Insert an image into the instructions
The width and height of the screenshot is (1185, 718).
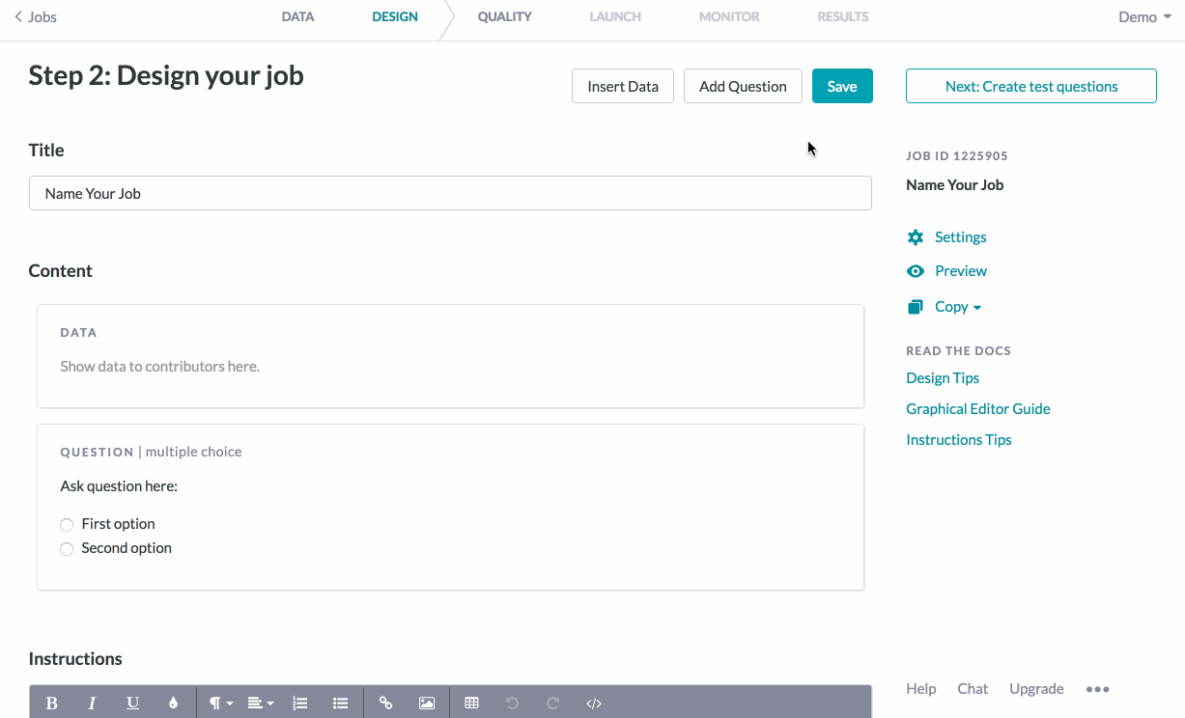(427, 704)
